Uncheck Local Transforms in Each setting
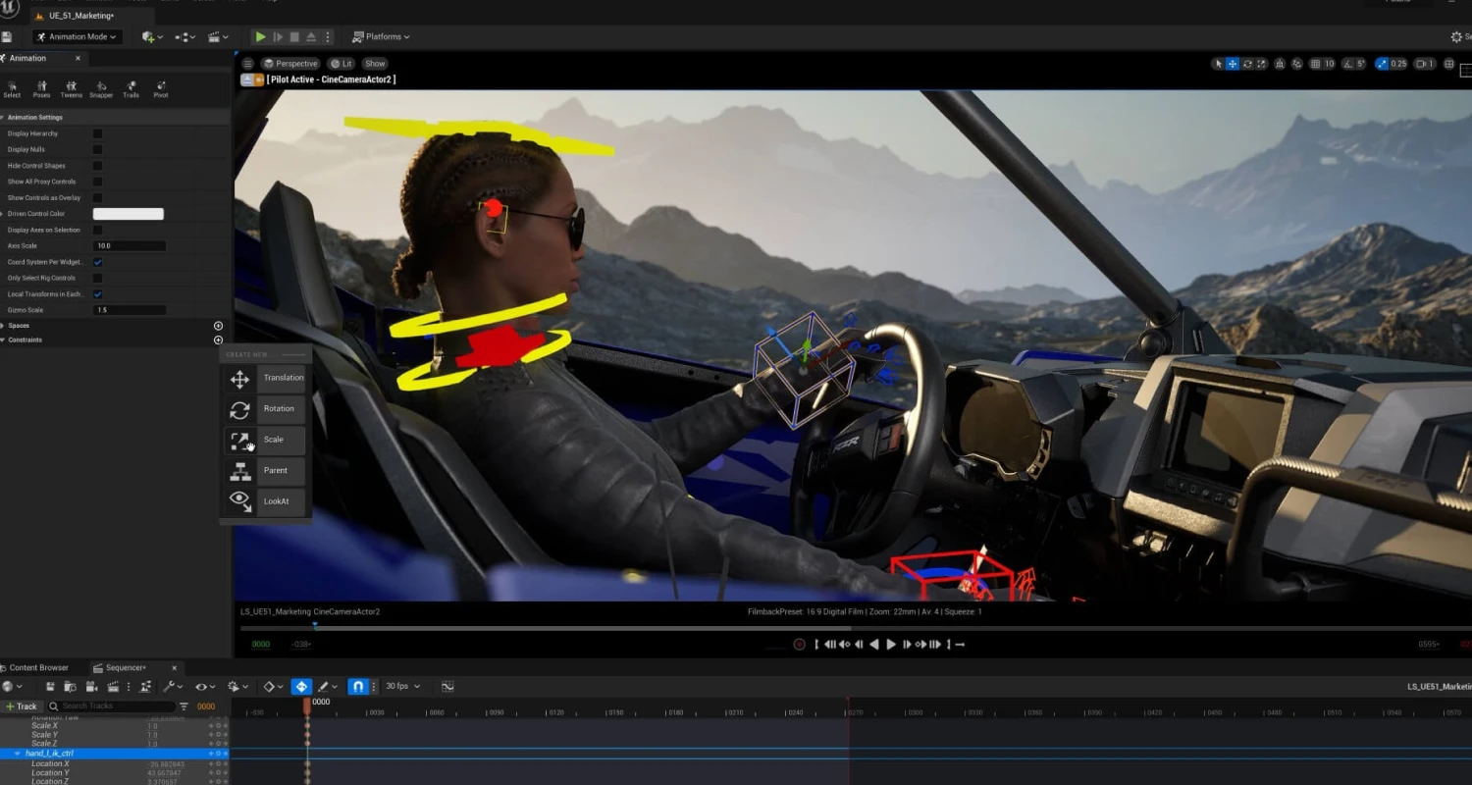1472x785 pixels. click(x=95, y=293)
